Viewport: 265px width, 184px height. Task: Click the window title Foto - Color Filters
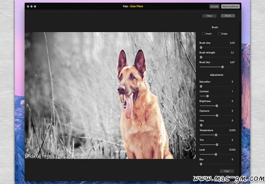click(133, 6)
